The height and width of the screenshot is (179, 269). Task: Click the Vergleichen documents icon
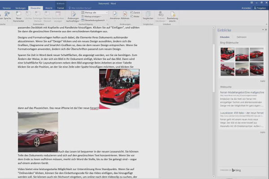(148, 14)
